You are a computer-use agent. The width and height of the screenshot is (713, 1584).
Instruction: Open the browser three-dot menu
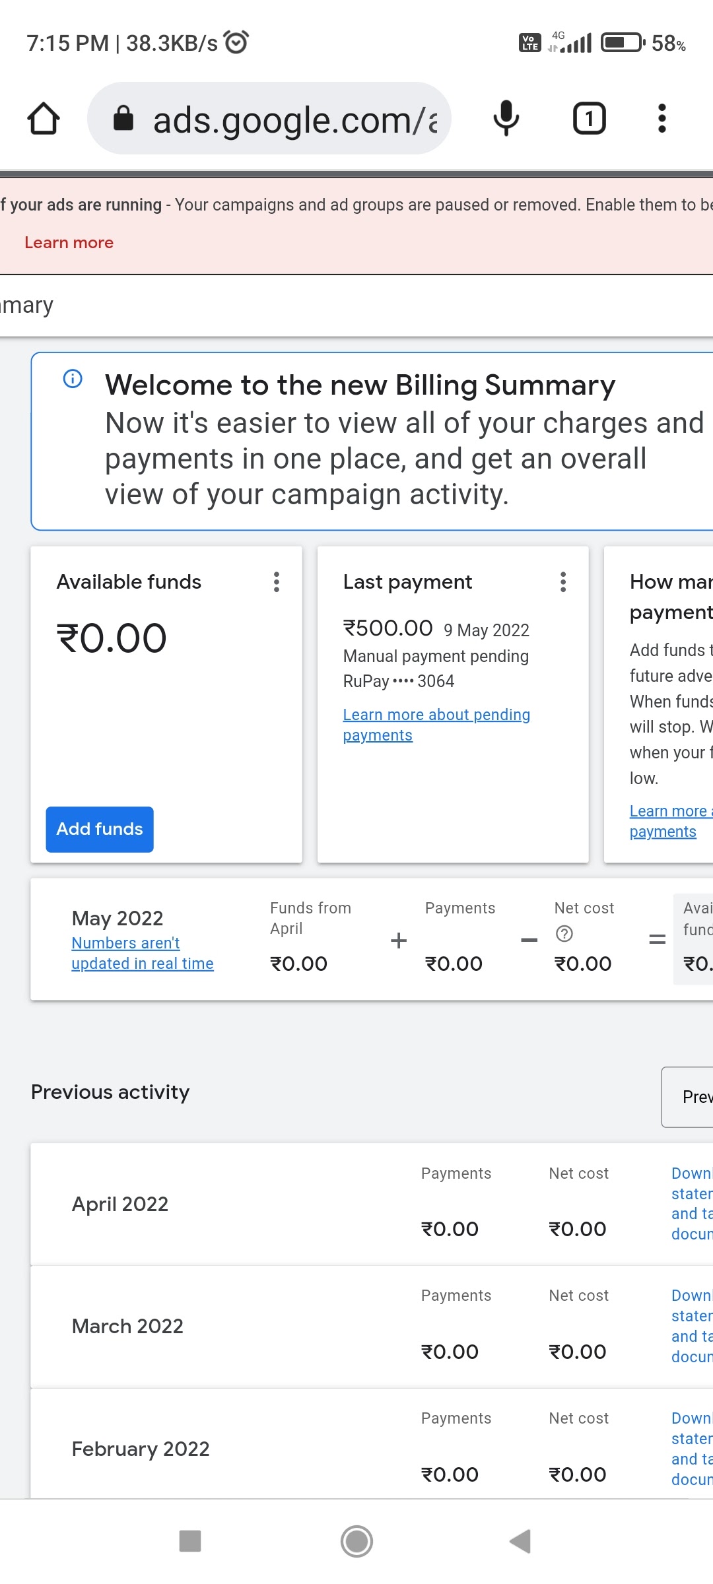click(662, 119)
